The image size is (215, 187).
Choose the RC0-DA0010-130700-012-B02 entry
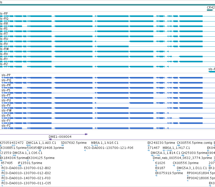point(26,168)
